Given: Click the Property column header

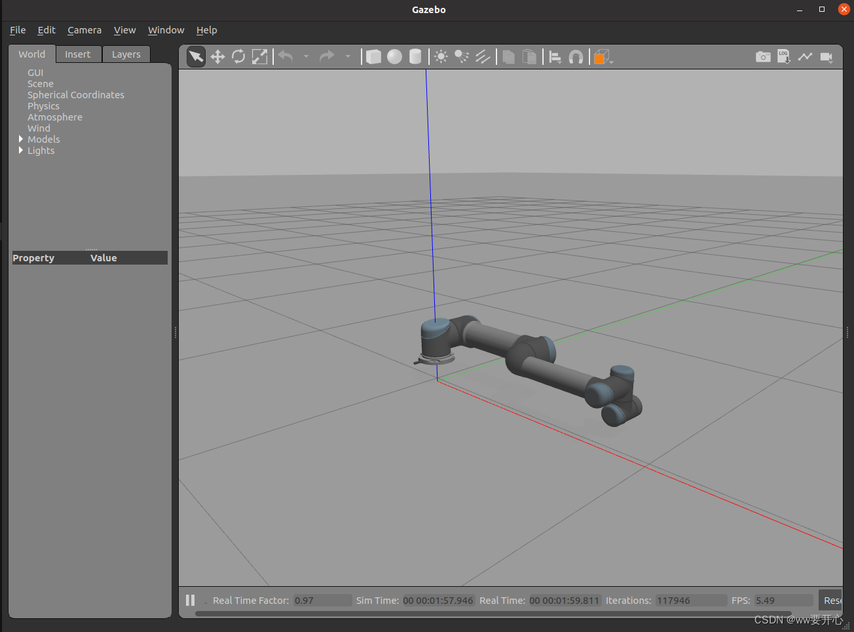Looking at the screenshot, I should click(33, 258).
